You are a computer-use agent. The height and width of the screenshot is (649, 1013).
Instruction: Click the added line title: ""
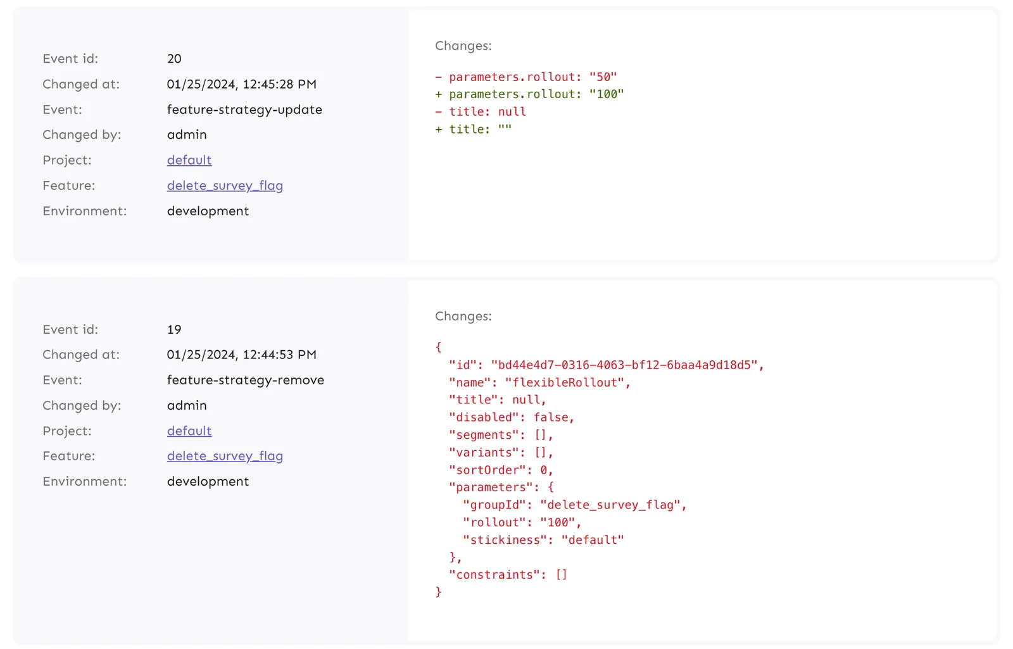click(473, 129)
